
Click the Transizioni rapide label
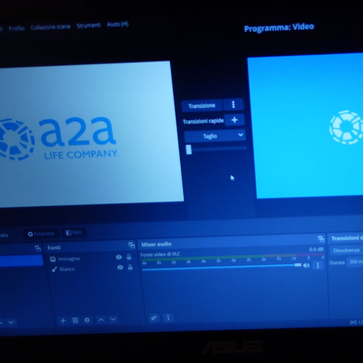203,121
